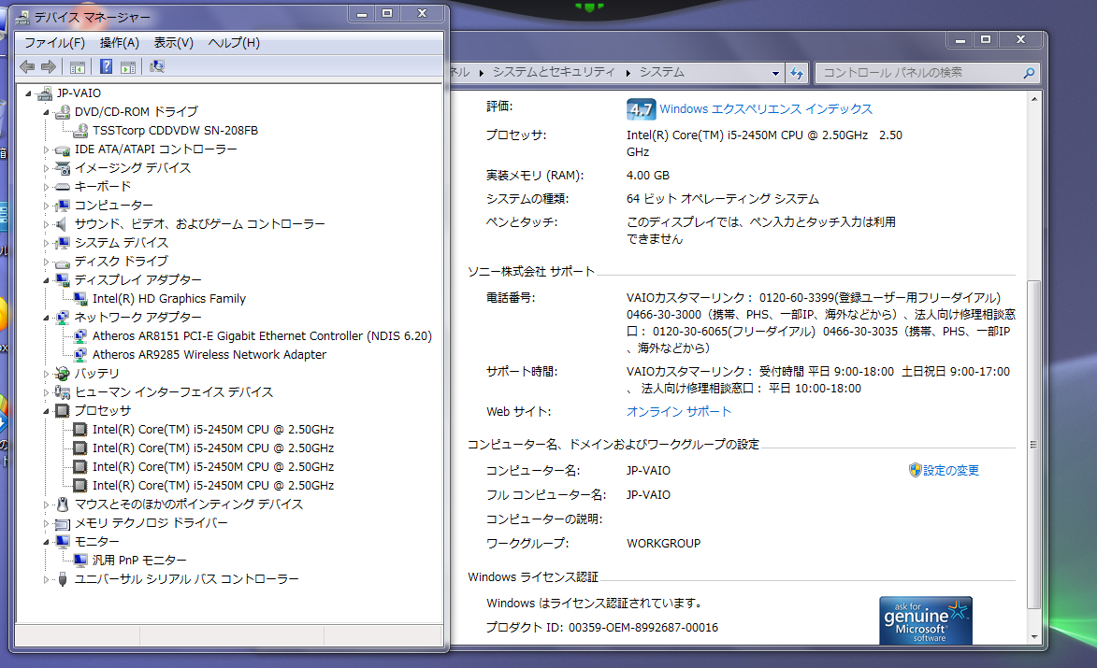Collapse the モニター node

(x=46, y=542)
